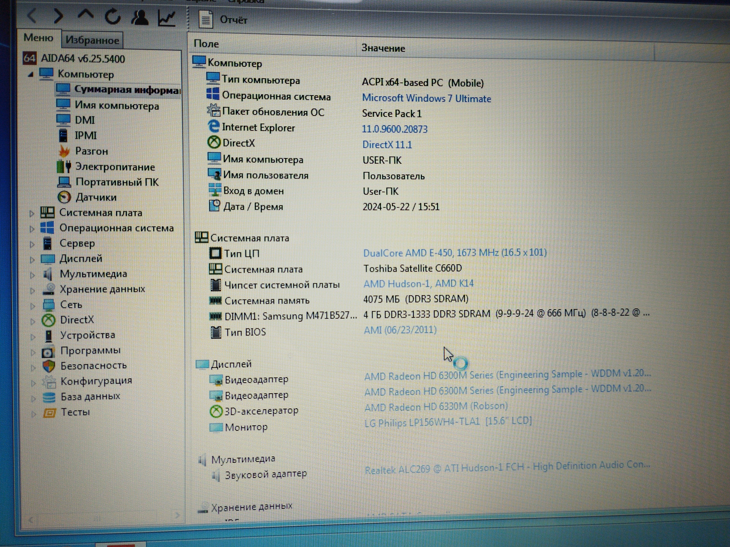The image size is (730, 547).
Task: Click the Internet Explorer icon
Action: tap(214, 126)
